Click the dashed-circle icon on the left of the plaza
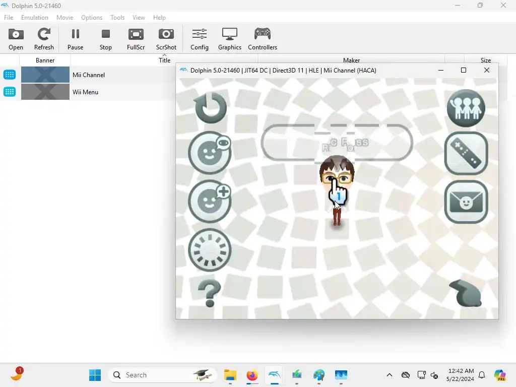This screenshot has width=516, height=387. [x=210, y=250]
